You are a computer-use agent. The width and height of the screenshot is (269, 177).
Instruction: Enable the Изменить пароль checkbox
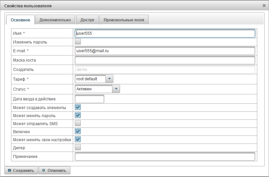click(78, 42)
